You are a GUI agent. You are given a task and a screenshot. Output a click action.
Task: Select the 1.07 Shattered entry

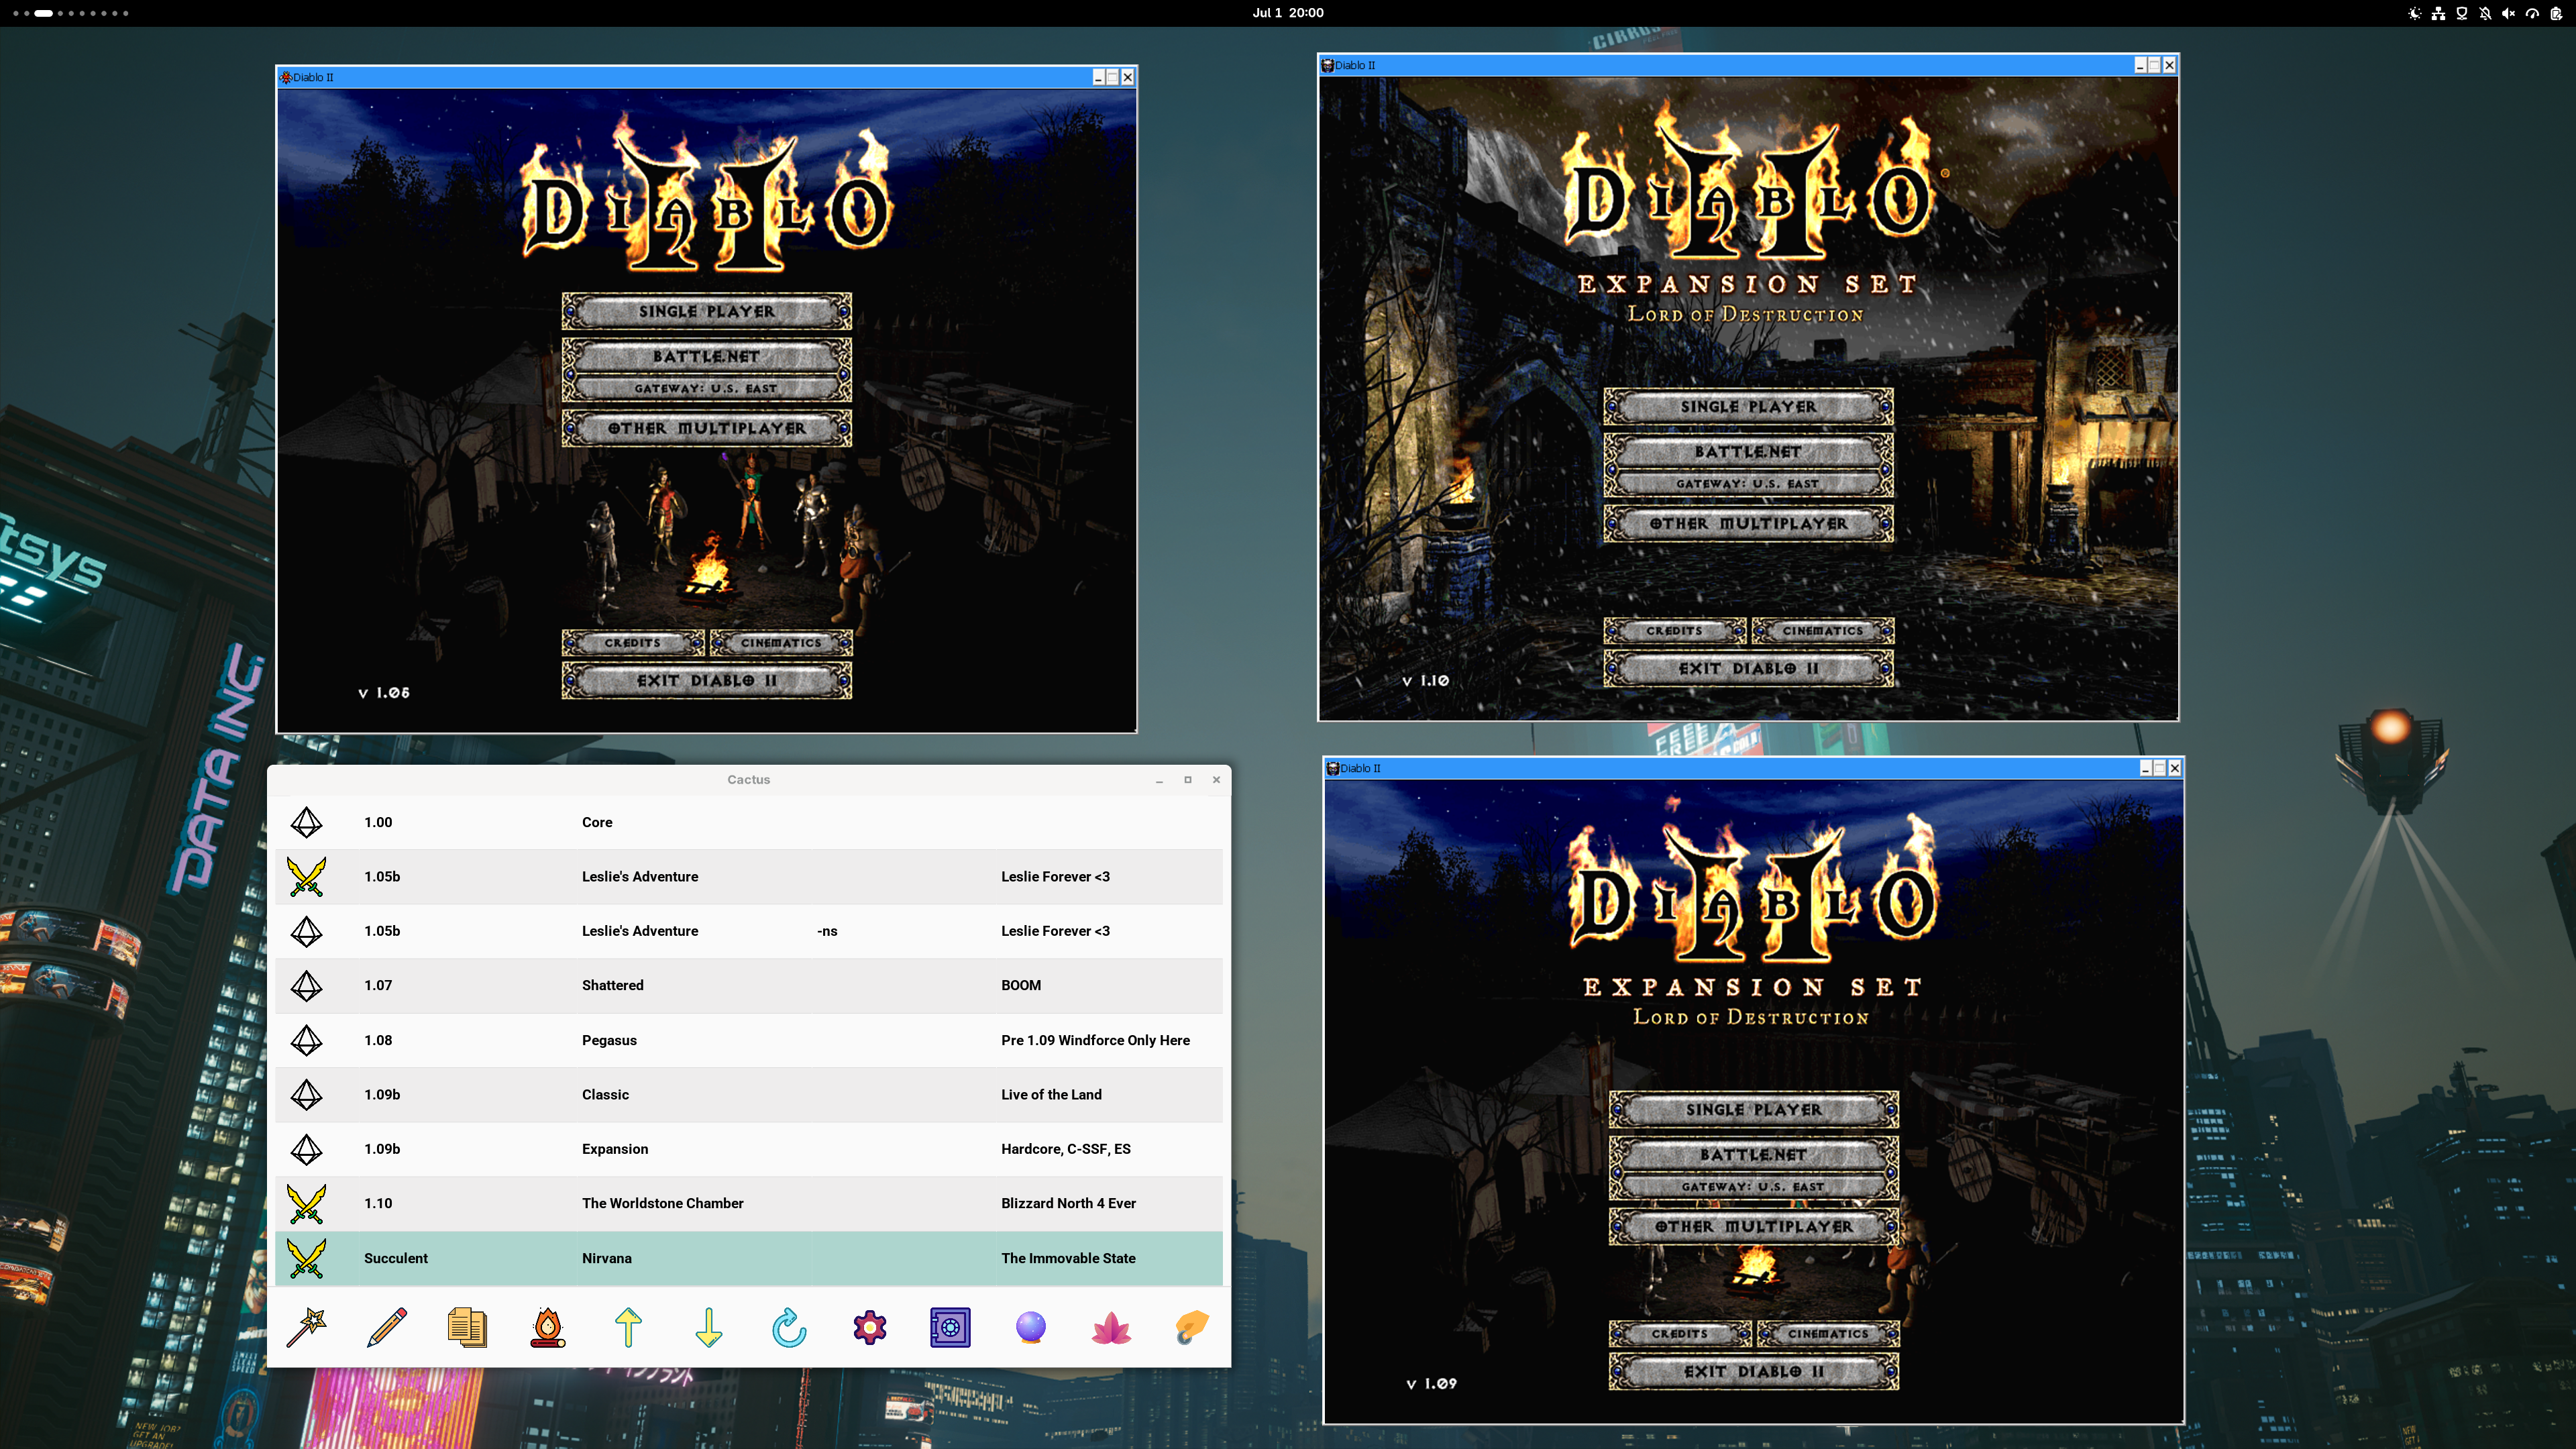749,985
